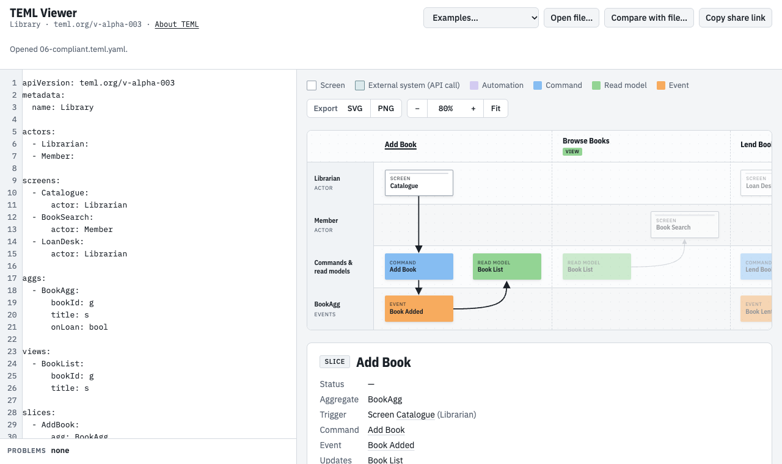
Task: Click the Open file button
Action: [x=571, y=18]
